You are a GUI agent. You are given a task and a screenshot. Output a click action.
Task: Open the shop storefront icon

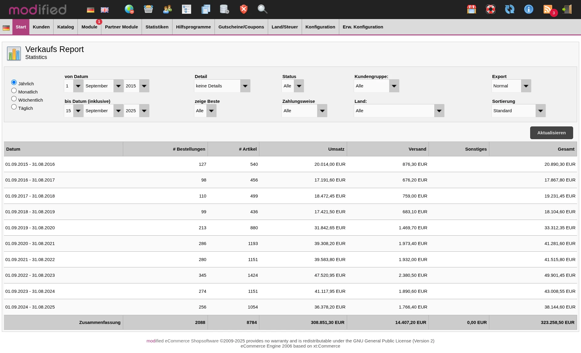pos(471,9)
